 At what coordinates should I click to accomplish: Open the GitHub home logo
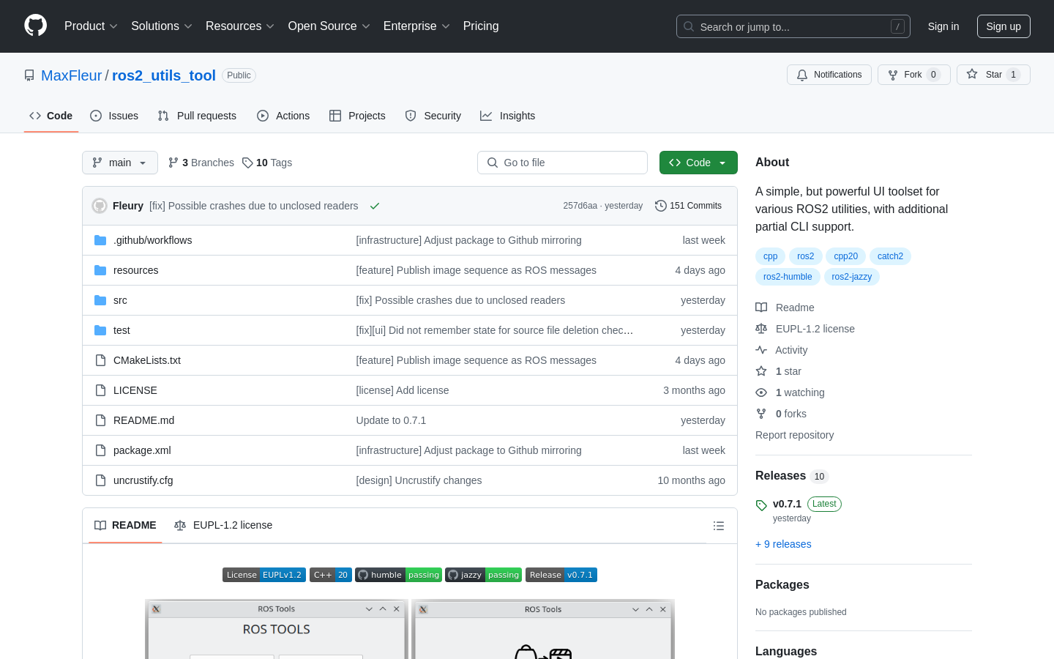[36, 26]
